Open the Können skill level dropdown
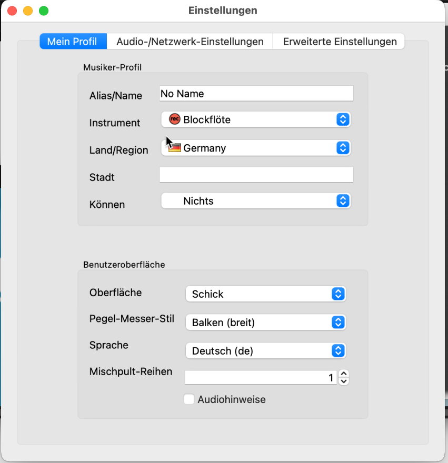The image size is (448, 463). click(x=256, y=201)
